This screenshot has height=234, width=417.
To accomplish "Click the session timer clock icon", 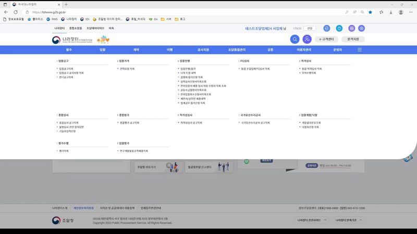I will 339,29.
